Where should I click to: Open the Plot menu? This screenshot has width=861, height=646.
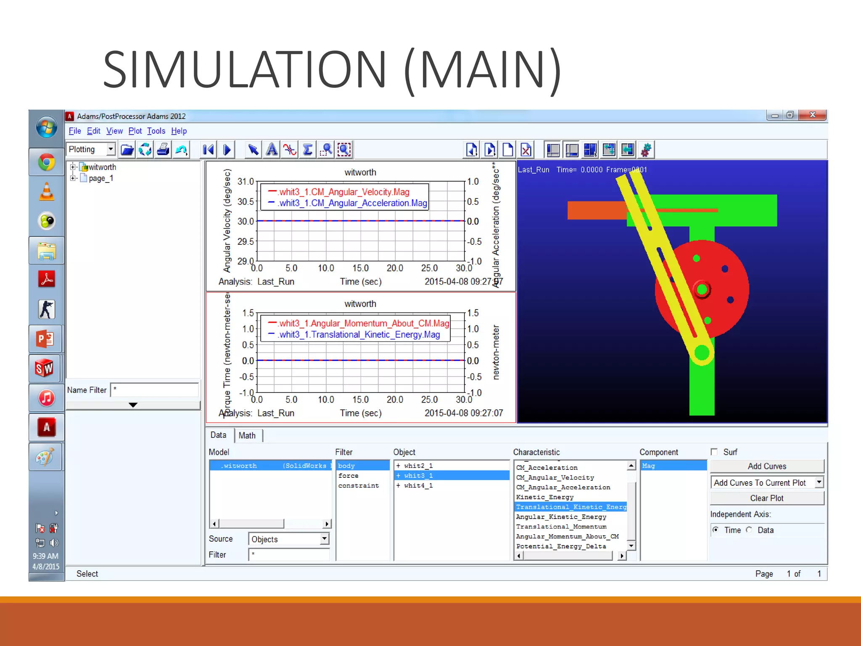click(x=135, y=131)
